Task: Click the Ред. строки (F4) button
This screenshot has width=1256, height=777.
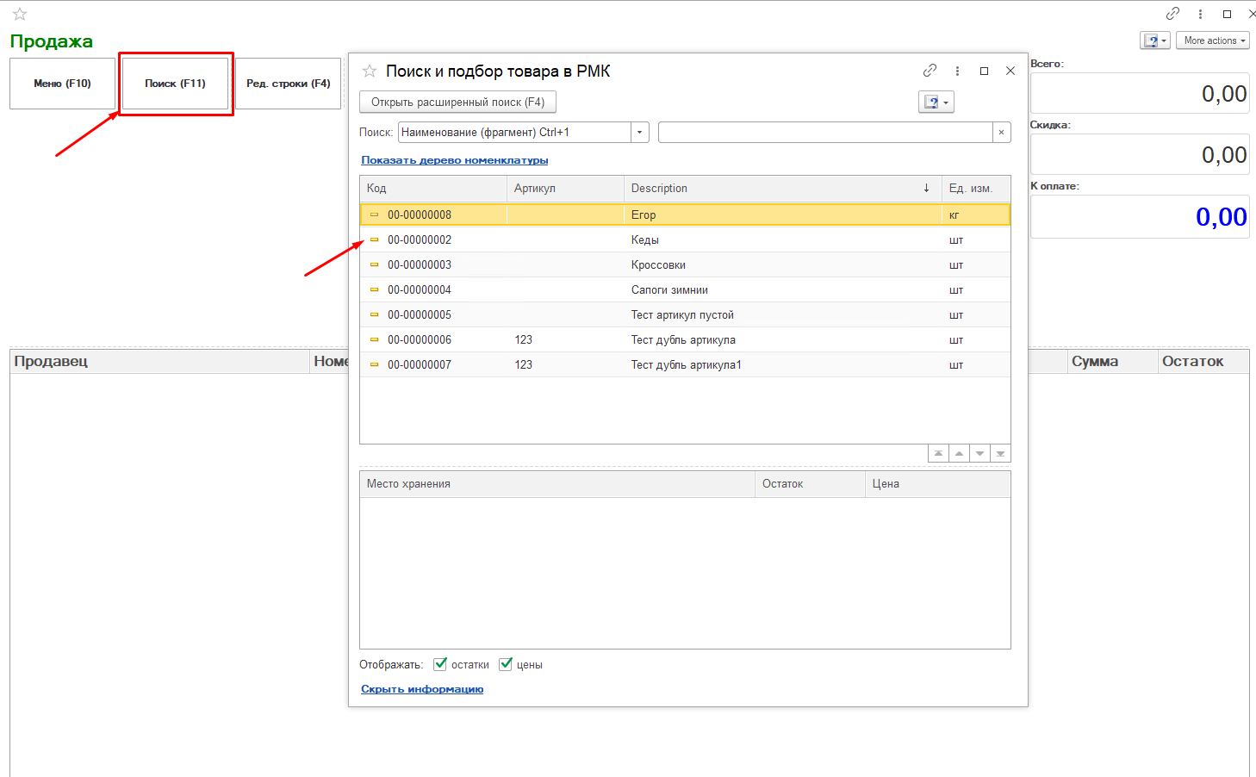Action: pyautogui.click(x=289, y=84)
